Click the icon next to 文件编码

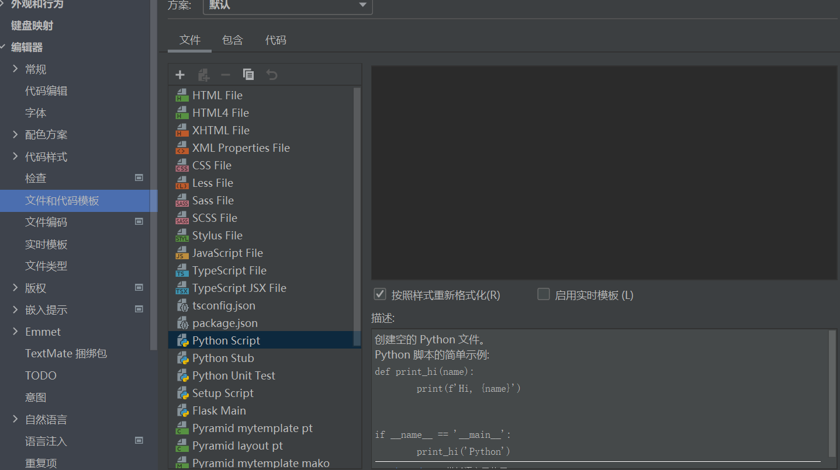(x=139, y=221)
